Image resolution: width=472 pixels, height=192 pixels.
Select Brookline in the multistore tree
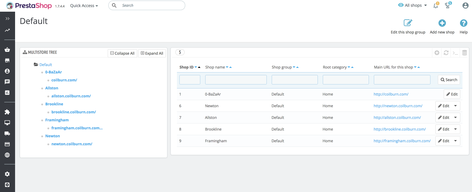point(54,104)
